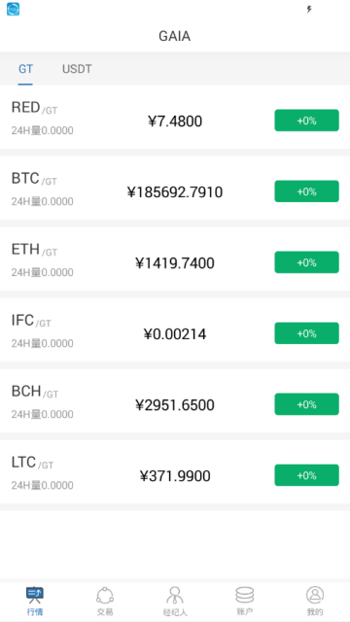Click the RED +0% change button

tap(307, 121)
